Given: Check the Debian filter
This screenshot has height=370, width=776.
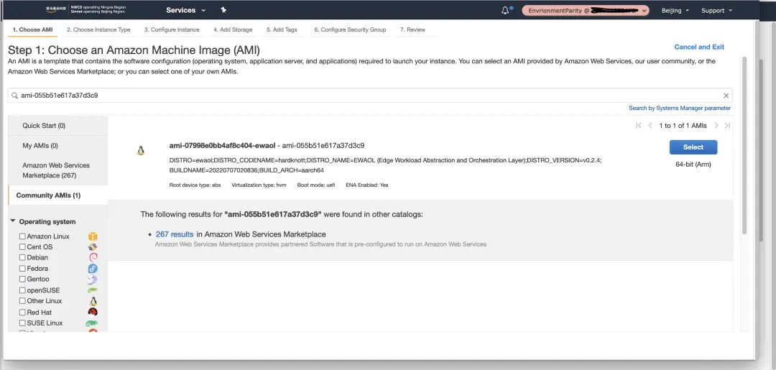Looking at the screenshot, I should tap(22, 257).
